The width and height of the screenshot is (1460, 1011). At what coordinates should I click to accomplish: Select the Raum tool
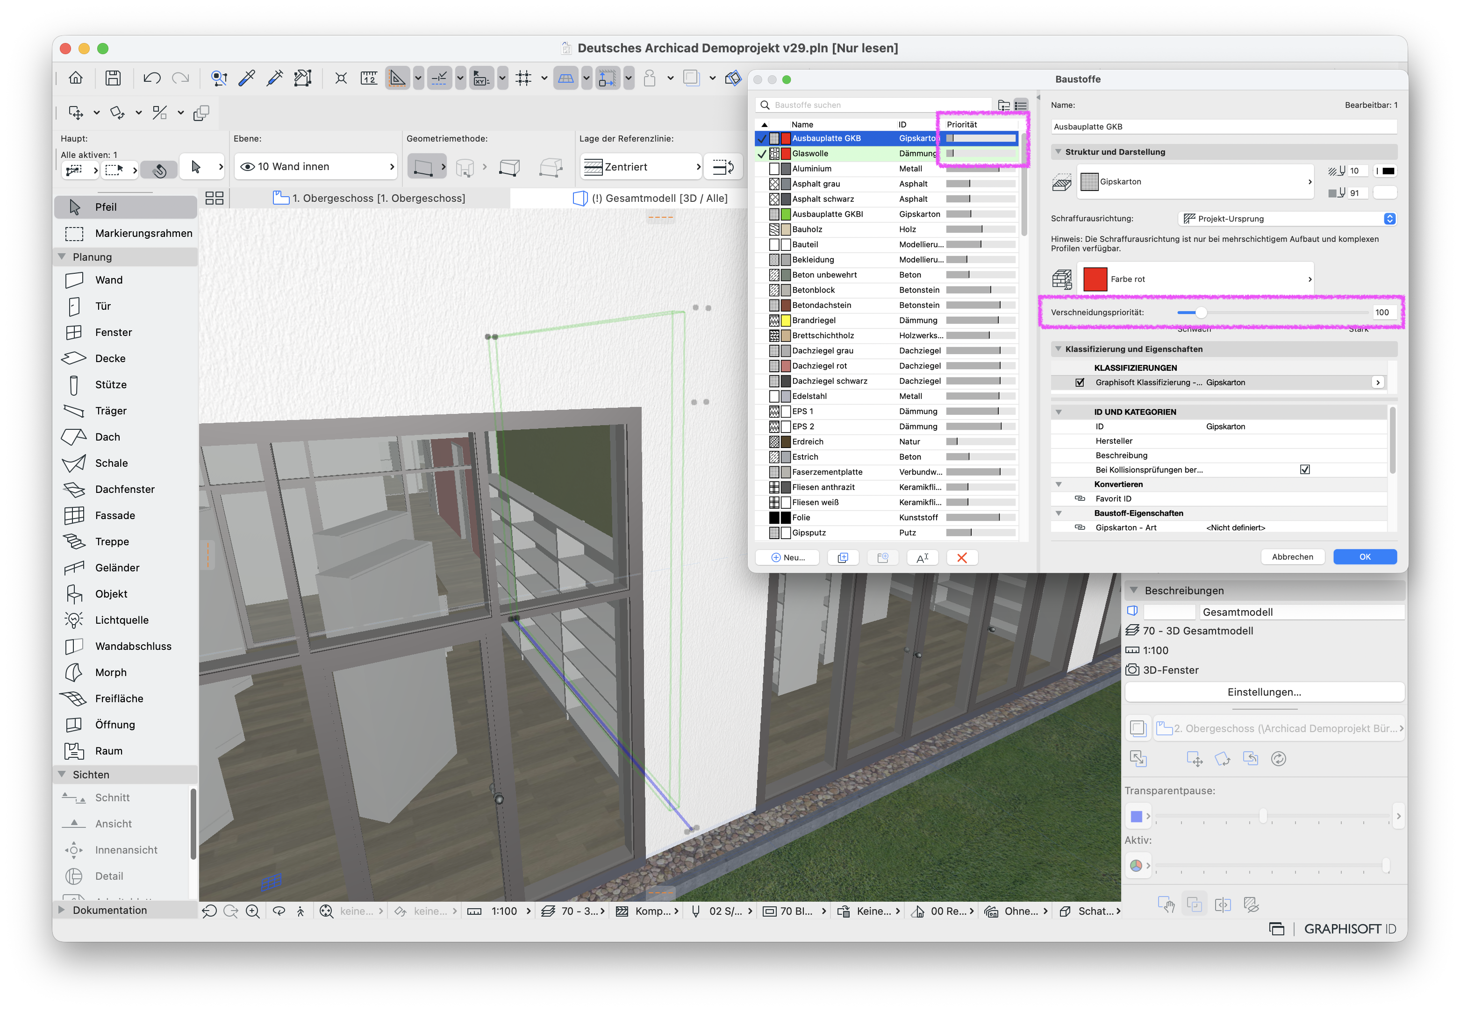pyautogui.click(x=125, y=751)
